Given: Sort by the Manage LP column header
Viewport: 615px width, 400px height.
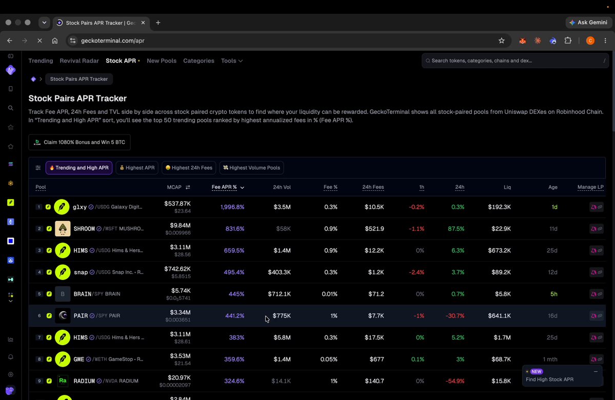Looking at the screenshot, I should (x=590, y=188).
